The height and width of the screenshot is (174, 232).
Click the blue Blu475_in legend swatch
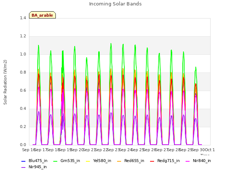24,161
